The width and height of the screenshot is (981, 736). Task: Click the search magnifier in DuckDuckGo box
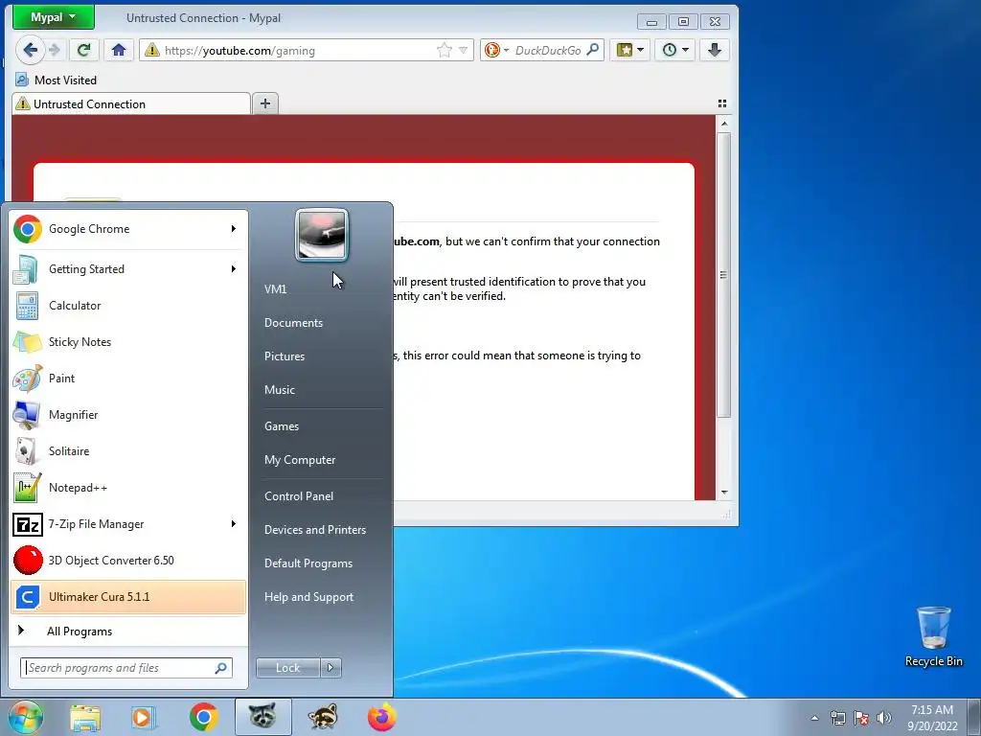point(592,50)
